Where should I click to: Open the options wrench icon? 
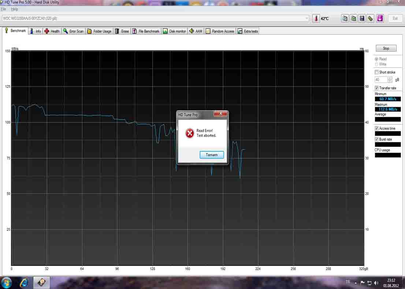point(371,18)
